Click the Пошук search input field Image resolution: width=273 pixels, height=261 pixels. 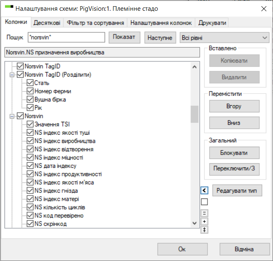click(x=66, y=37)
